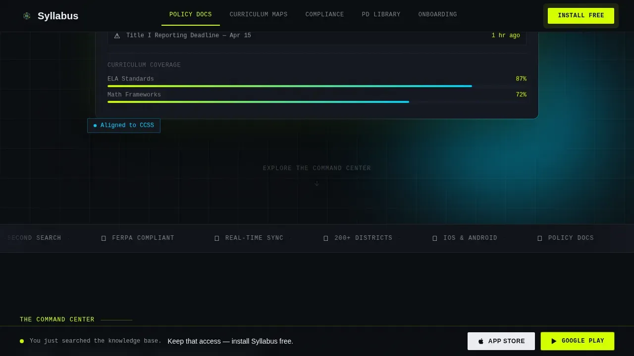Get the app on Google Play
634x356 pixels.
578,341
